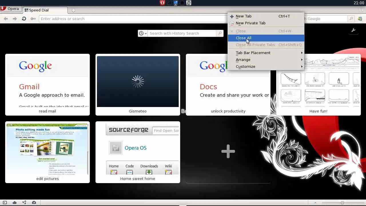
Task: Open the downloads icon in address toolbar
Action: coord(360,19)
